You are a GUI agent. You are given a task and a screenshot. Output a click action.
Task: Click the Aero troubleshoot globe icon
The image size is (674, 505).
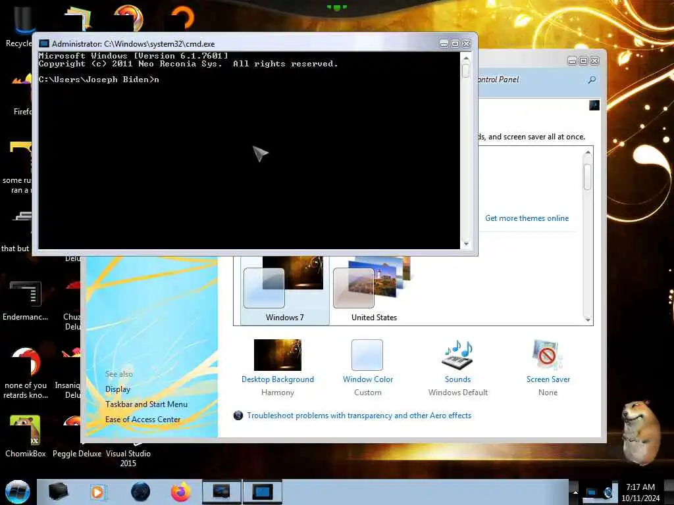point(238,416)
